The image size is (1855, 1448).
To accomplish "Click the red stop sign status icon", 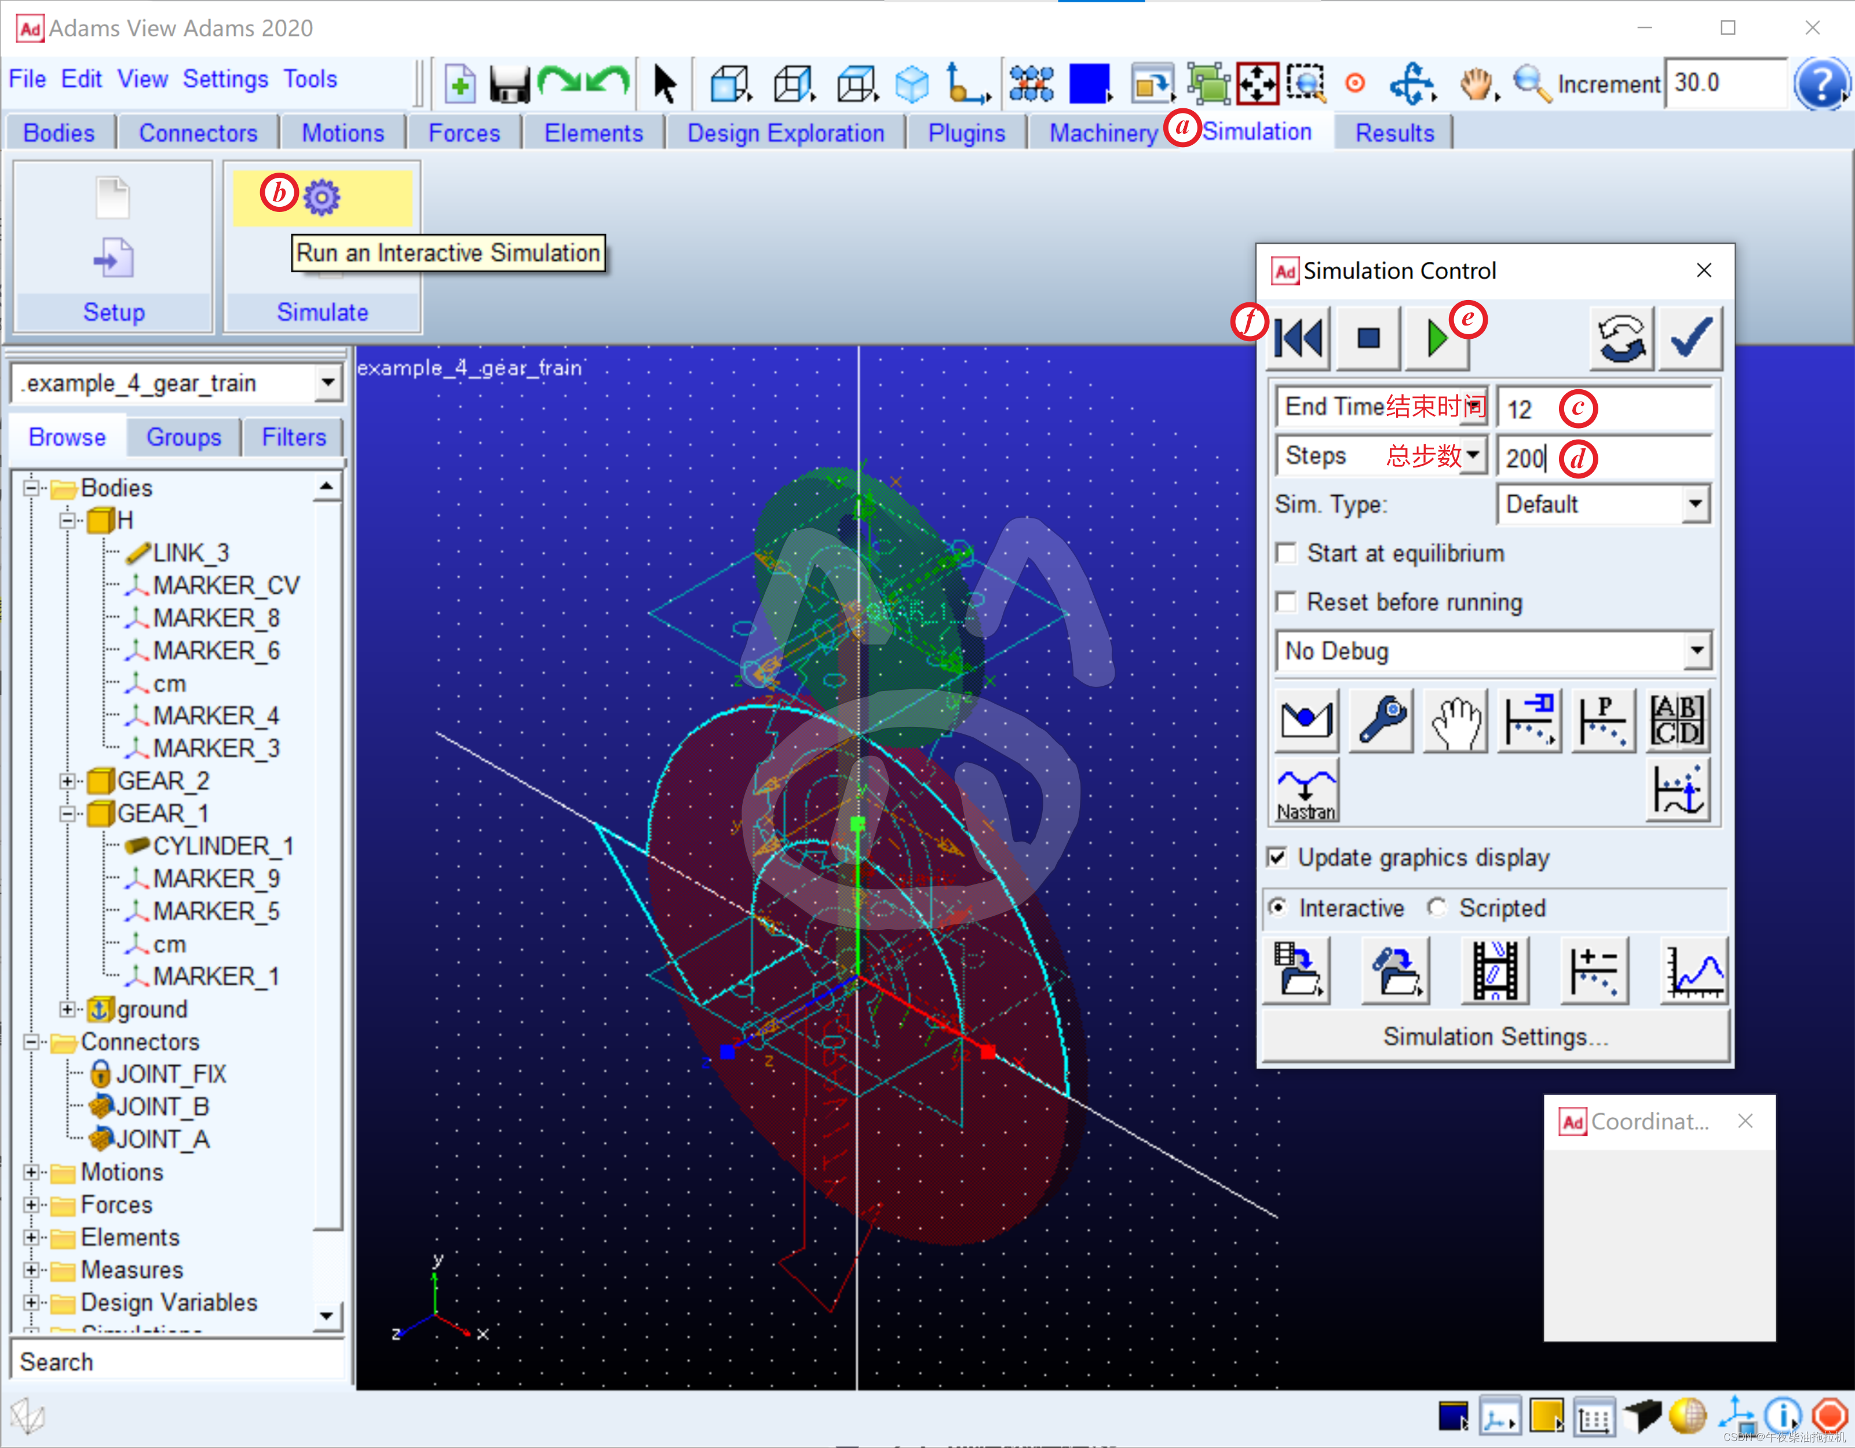I will pos(1829,1416).
